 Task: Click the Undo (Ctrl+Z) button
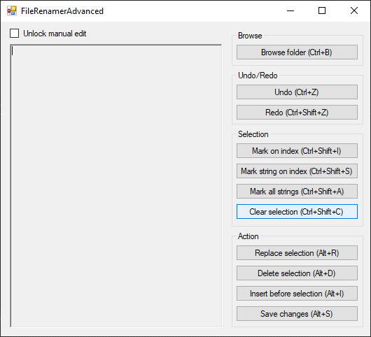297,92
